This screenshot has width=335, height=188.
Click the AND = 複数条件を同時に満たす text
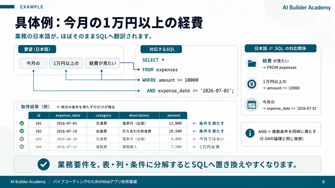(x=287, y=132)
